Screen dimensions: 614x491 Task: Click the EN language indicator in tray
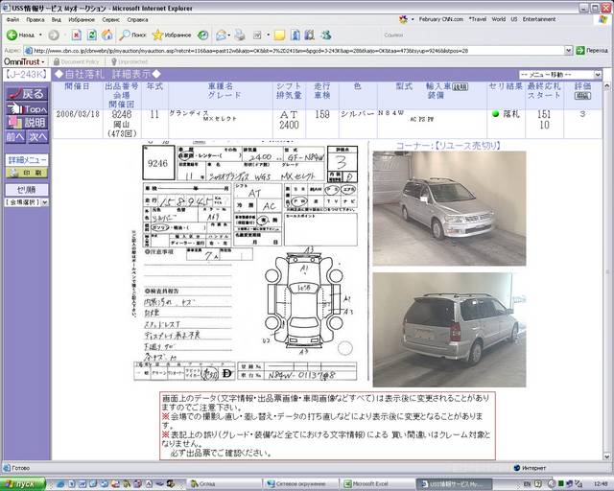click(x=527, y=484)
